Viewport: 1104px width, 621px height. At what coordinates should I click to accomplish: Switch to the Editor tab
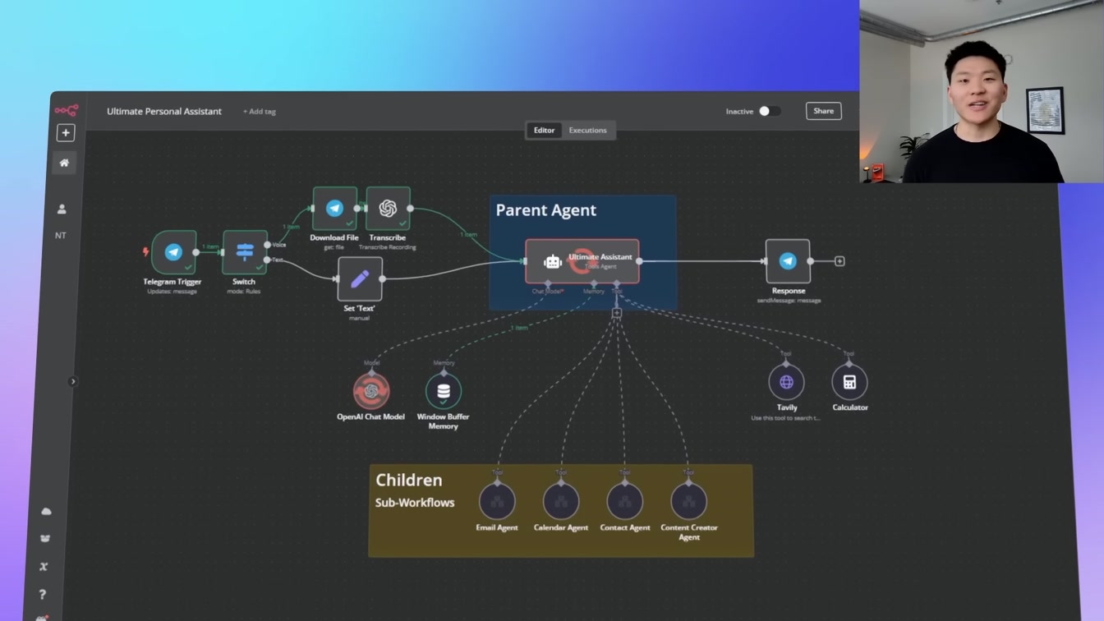(x=544, y=130)
